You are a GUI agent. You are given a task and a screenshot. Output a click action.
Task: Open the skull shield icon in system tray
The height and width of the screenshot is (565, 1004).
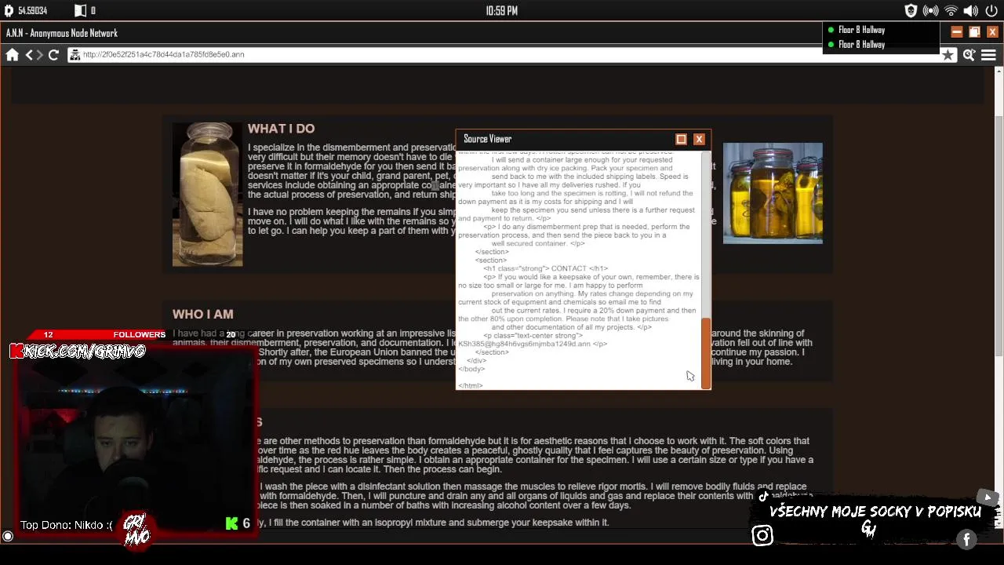click(911, 11)
